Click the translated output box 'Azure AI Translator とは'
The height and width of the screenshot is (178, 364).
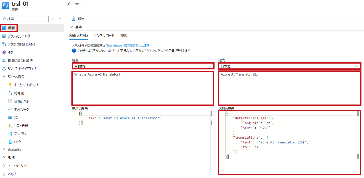coord(289,88)
